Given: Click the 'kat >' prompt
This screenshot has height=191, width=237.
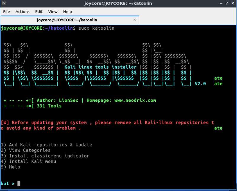Looking at the screenshot, I should 8,184.
